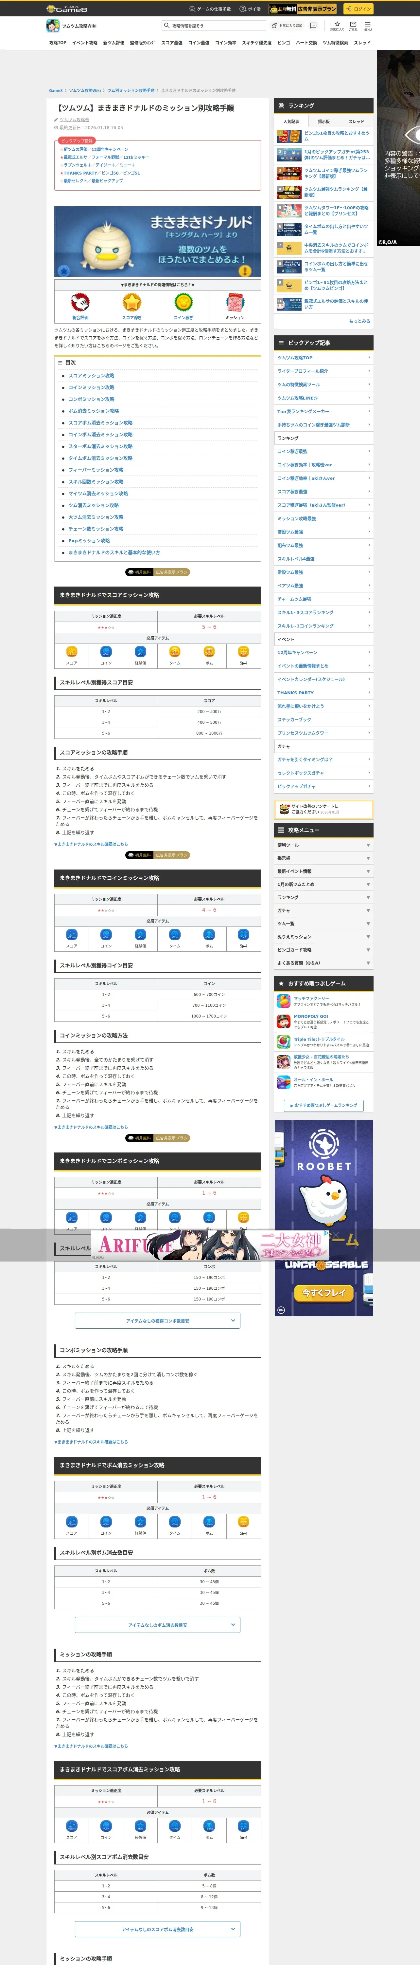Open the マッチファクトリー game icon
This screenshot has width=420, height=1965.
(284, 1001)
